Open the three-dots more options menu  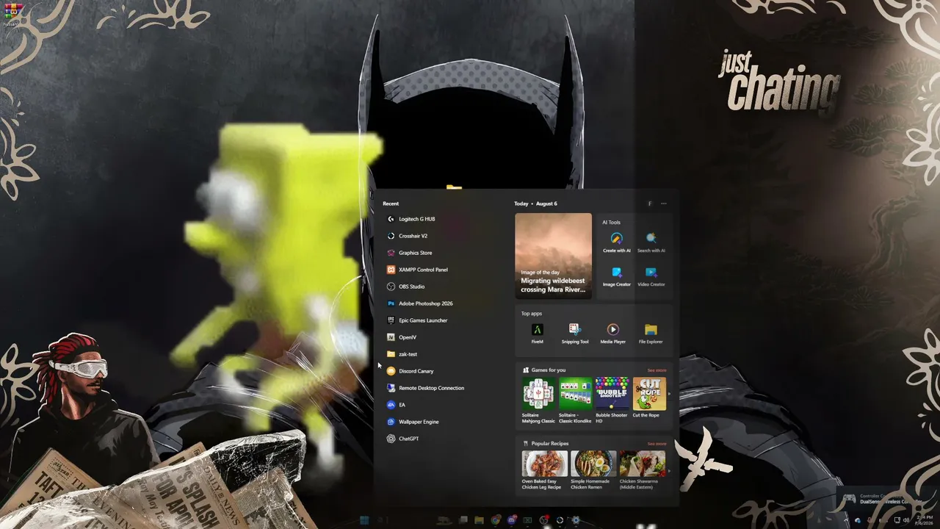pyautogui.click(x=664, y=204)
